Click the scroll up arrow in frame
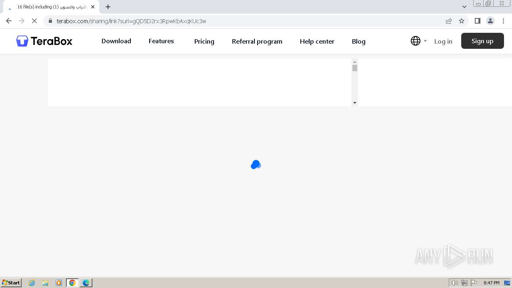512x288 pixels. click(354, 62)
